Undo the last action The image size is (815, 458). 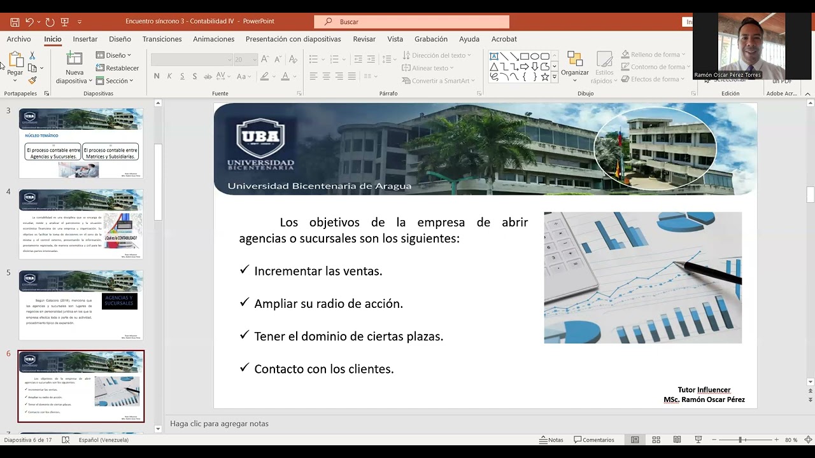29,22
